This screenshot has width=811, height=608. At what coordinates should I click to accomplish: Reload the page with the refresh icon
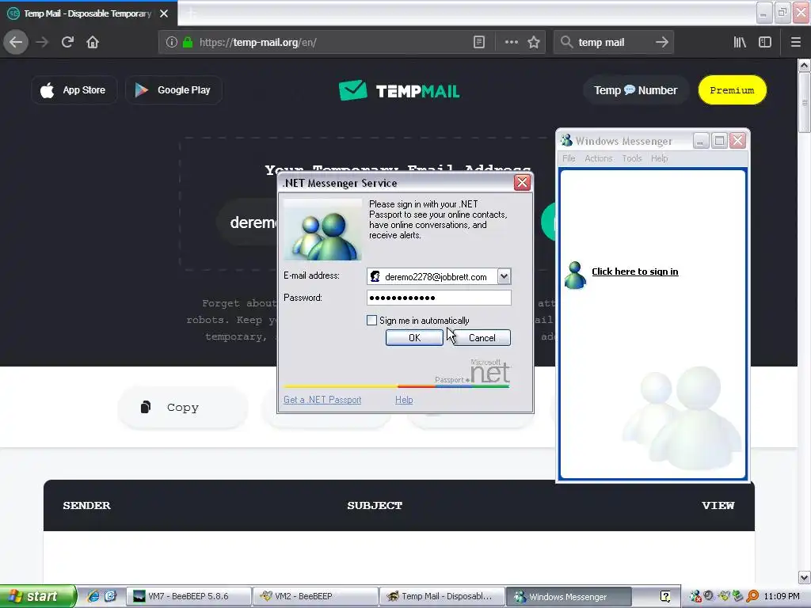tap(67, 42)
